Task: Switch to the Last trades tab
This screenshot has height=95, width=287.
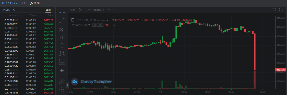Action: (48, 10)
